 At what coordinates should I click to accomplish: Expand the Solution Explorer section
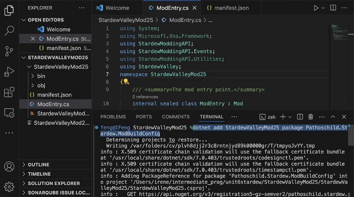point(55,183)
